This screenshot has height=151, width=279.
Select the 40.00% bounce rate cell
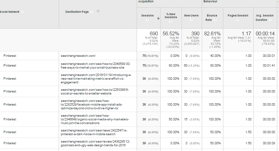(x=215, y=56)
